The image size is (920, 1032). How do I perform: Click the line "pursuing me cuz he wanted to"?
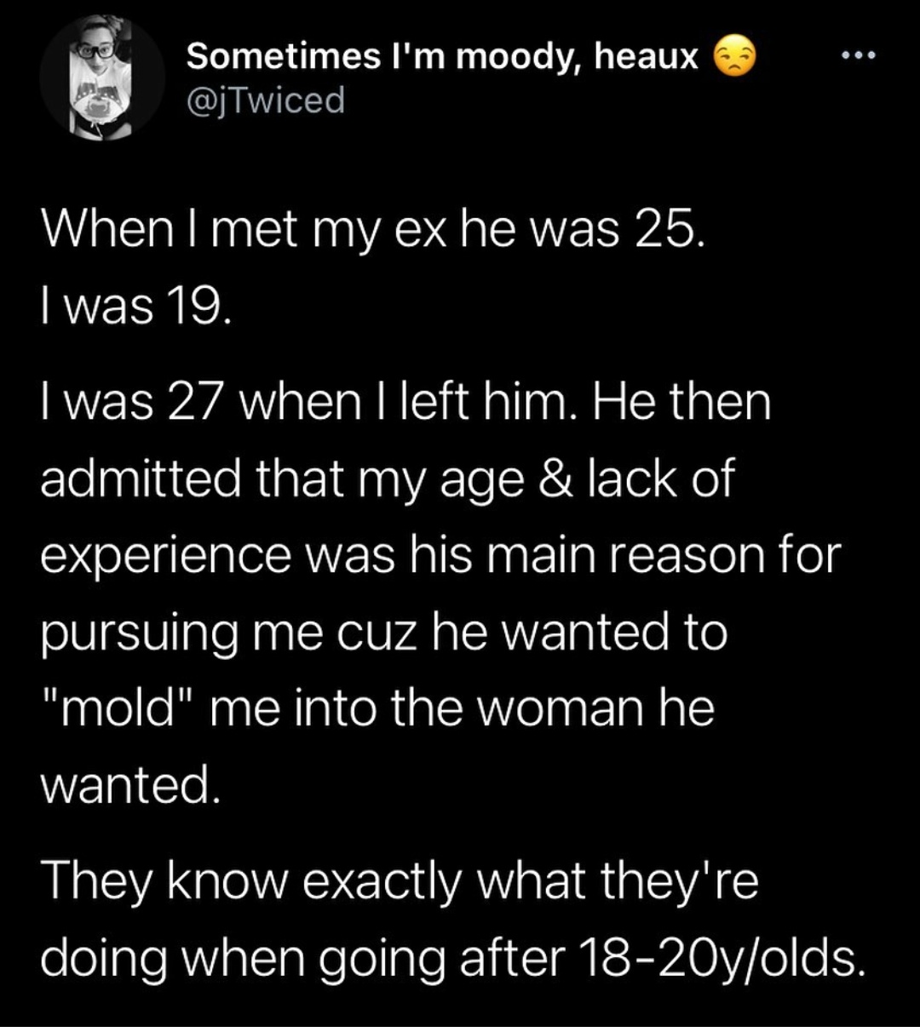[x=383, y=633]
